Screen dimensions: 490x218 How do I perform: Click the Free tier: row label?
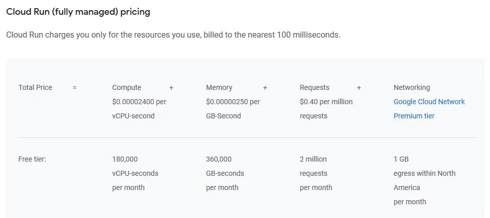coord(32,159)
